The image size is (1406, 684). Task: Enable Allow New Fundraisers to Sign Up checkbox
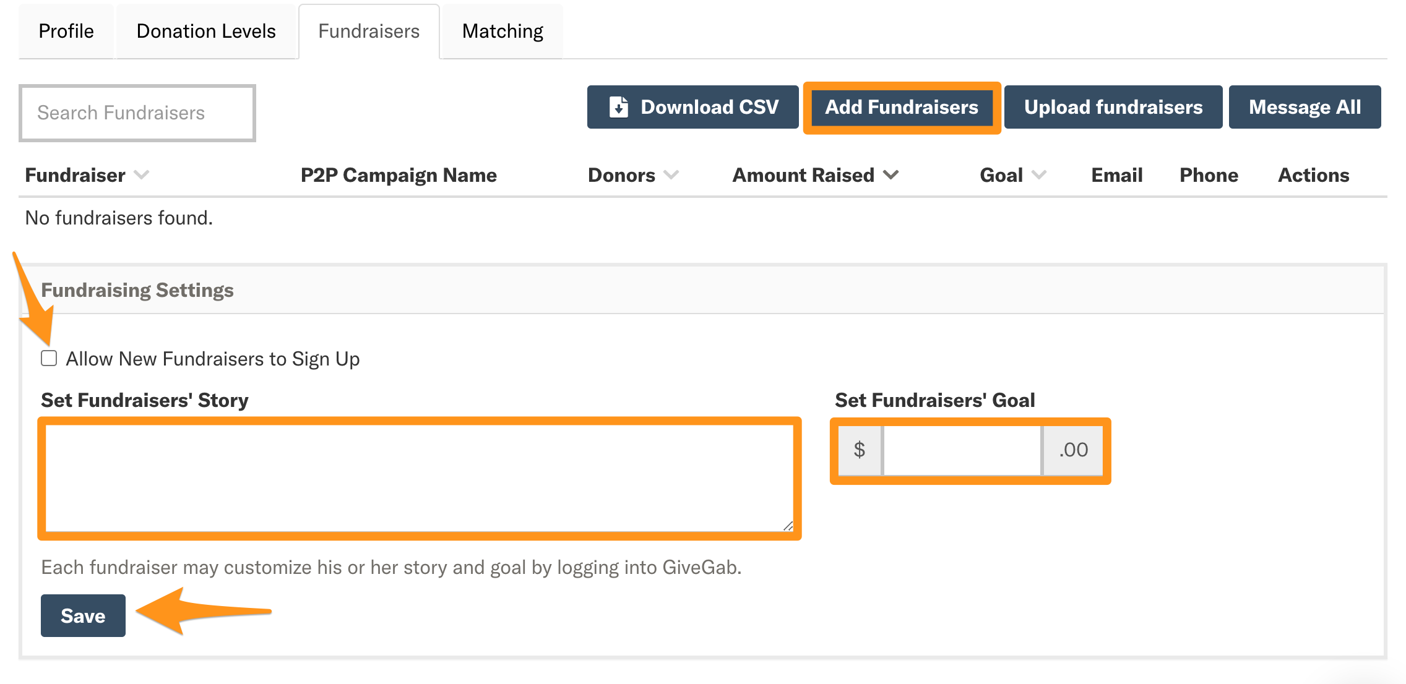[49, 358]
